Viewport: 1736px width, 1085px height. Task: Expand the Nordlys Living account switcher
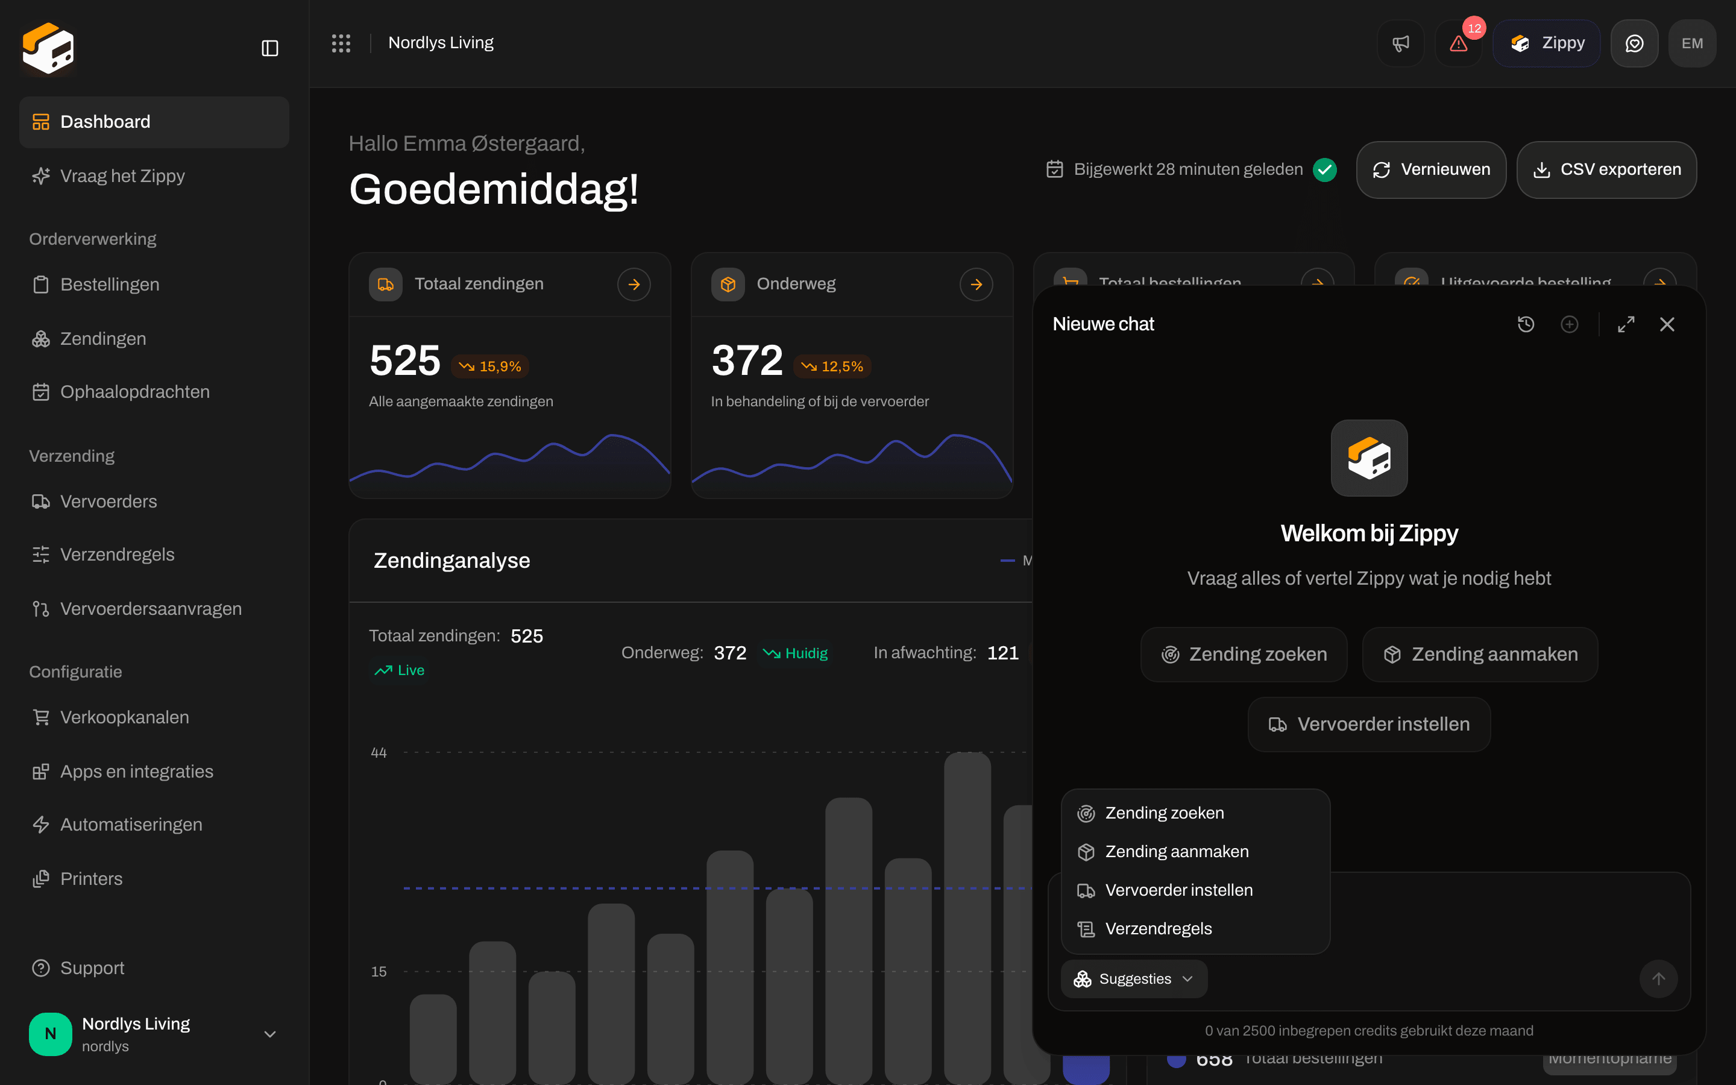pos(154,1034)
